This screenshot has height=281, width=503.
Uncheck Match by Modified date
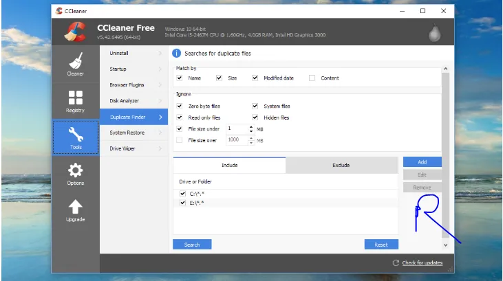(x=255, y=78)
